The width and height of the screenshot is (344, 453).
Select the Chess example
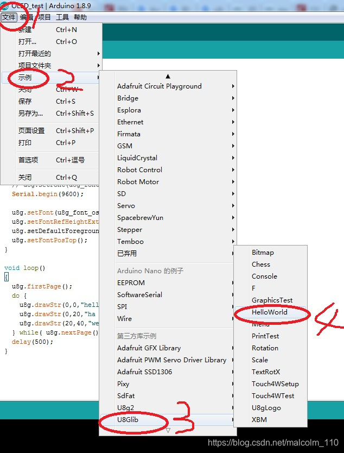[x=270, y=265]
